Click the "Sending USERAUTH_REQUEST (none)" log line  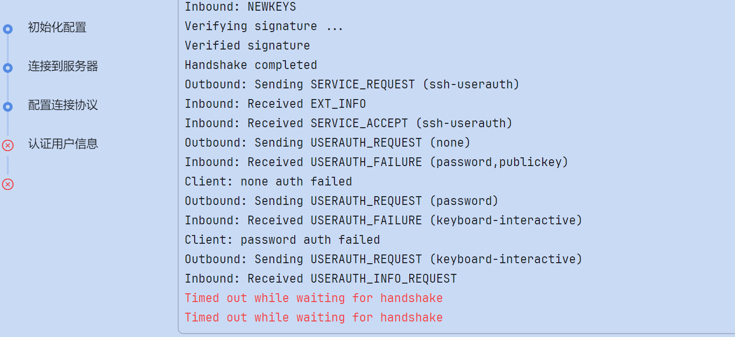tap(328, 143)
